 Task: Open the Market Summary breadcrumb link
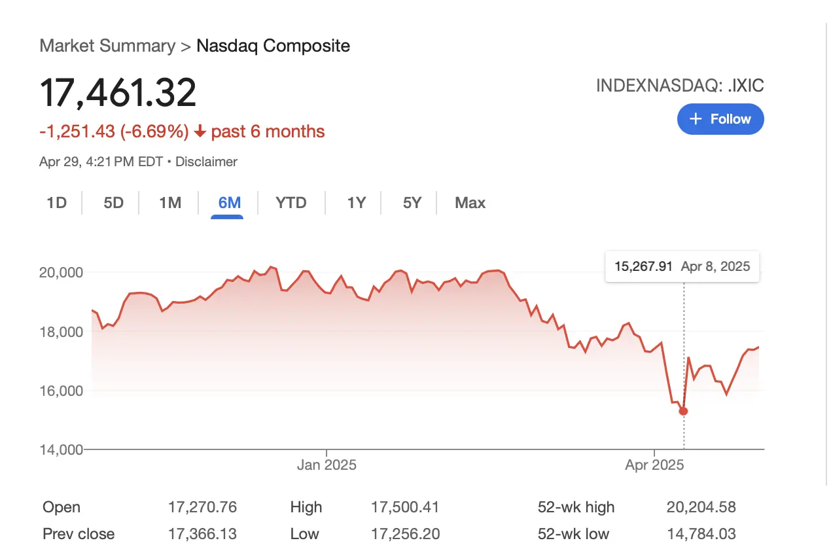click(107, 46)
